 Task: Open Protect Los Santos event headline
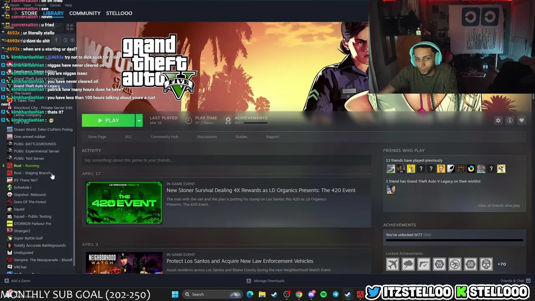pyautogui.click(x=240, y=261)
